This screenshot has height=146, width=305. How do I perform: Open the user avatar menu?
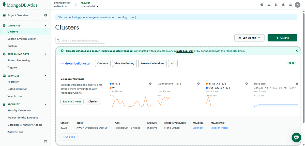[x=298, y=5]
